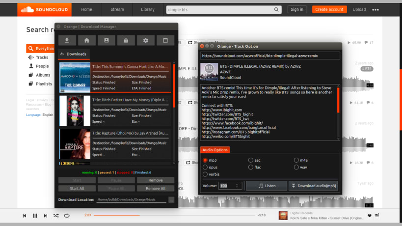
Task: Click the Volume spinbox stepper arrows
Action: [x=237, y=186]
